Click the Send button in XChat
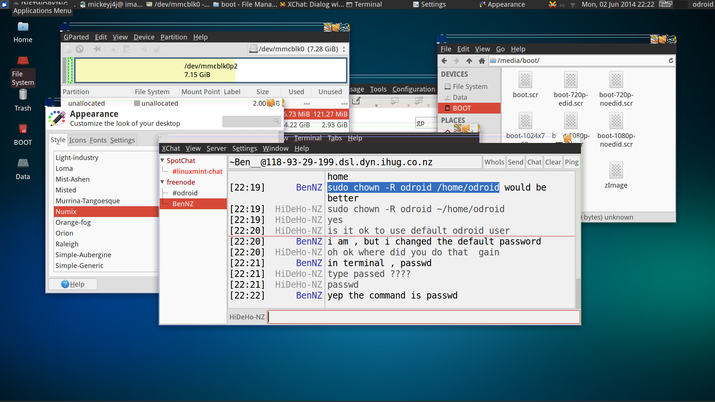 (x=515, y=162)
